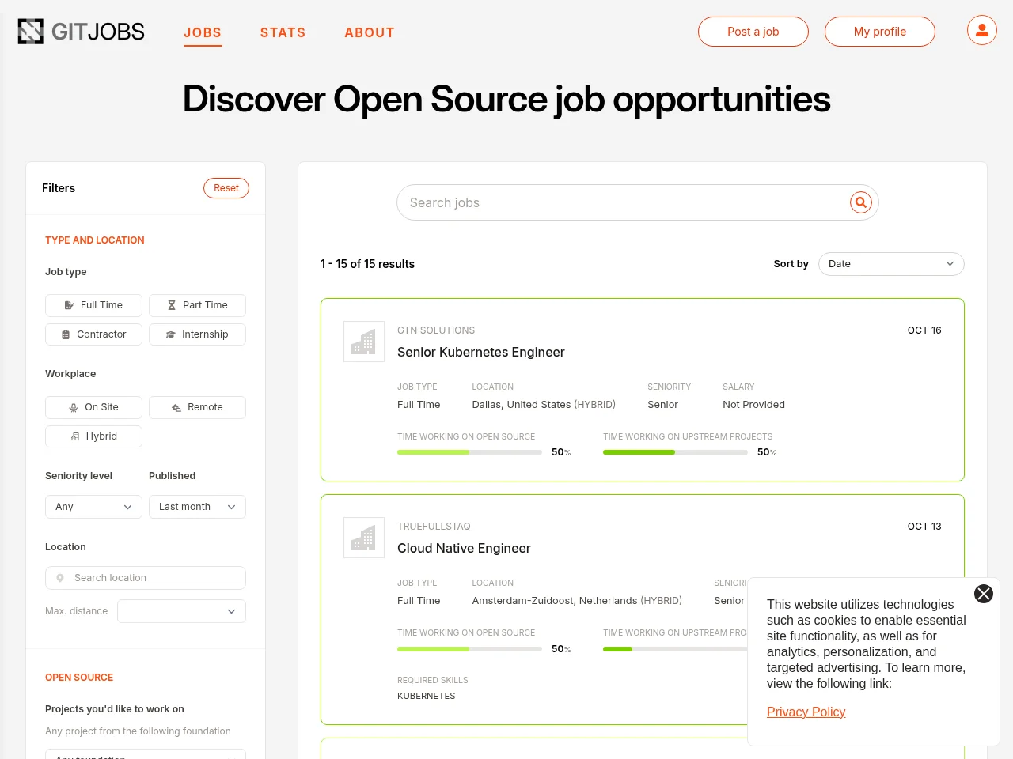The image size is (1013, 759).
Task: Click the TYPE AND LOCATION section heading
Action: 95,240
